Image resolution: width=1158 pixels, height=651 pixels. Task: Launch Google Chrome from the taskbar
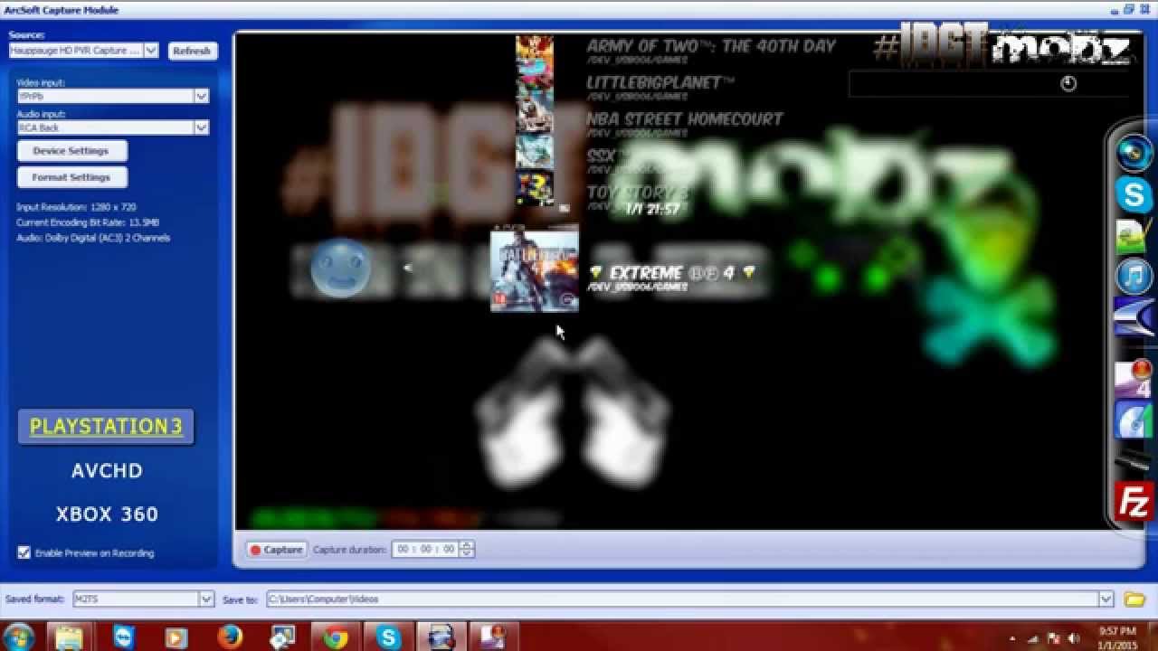click(336, 637)
